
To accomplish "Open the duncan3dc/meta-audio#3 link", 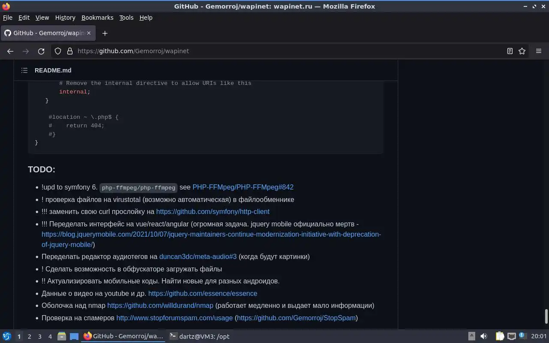I will (x=198, y=256).
